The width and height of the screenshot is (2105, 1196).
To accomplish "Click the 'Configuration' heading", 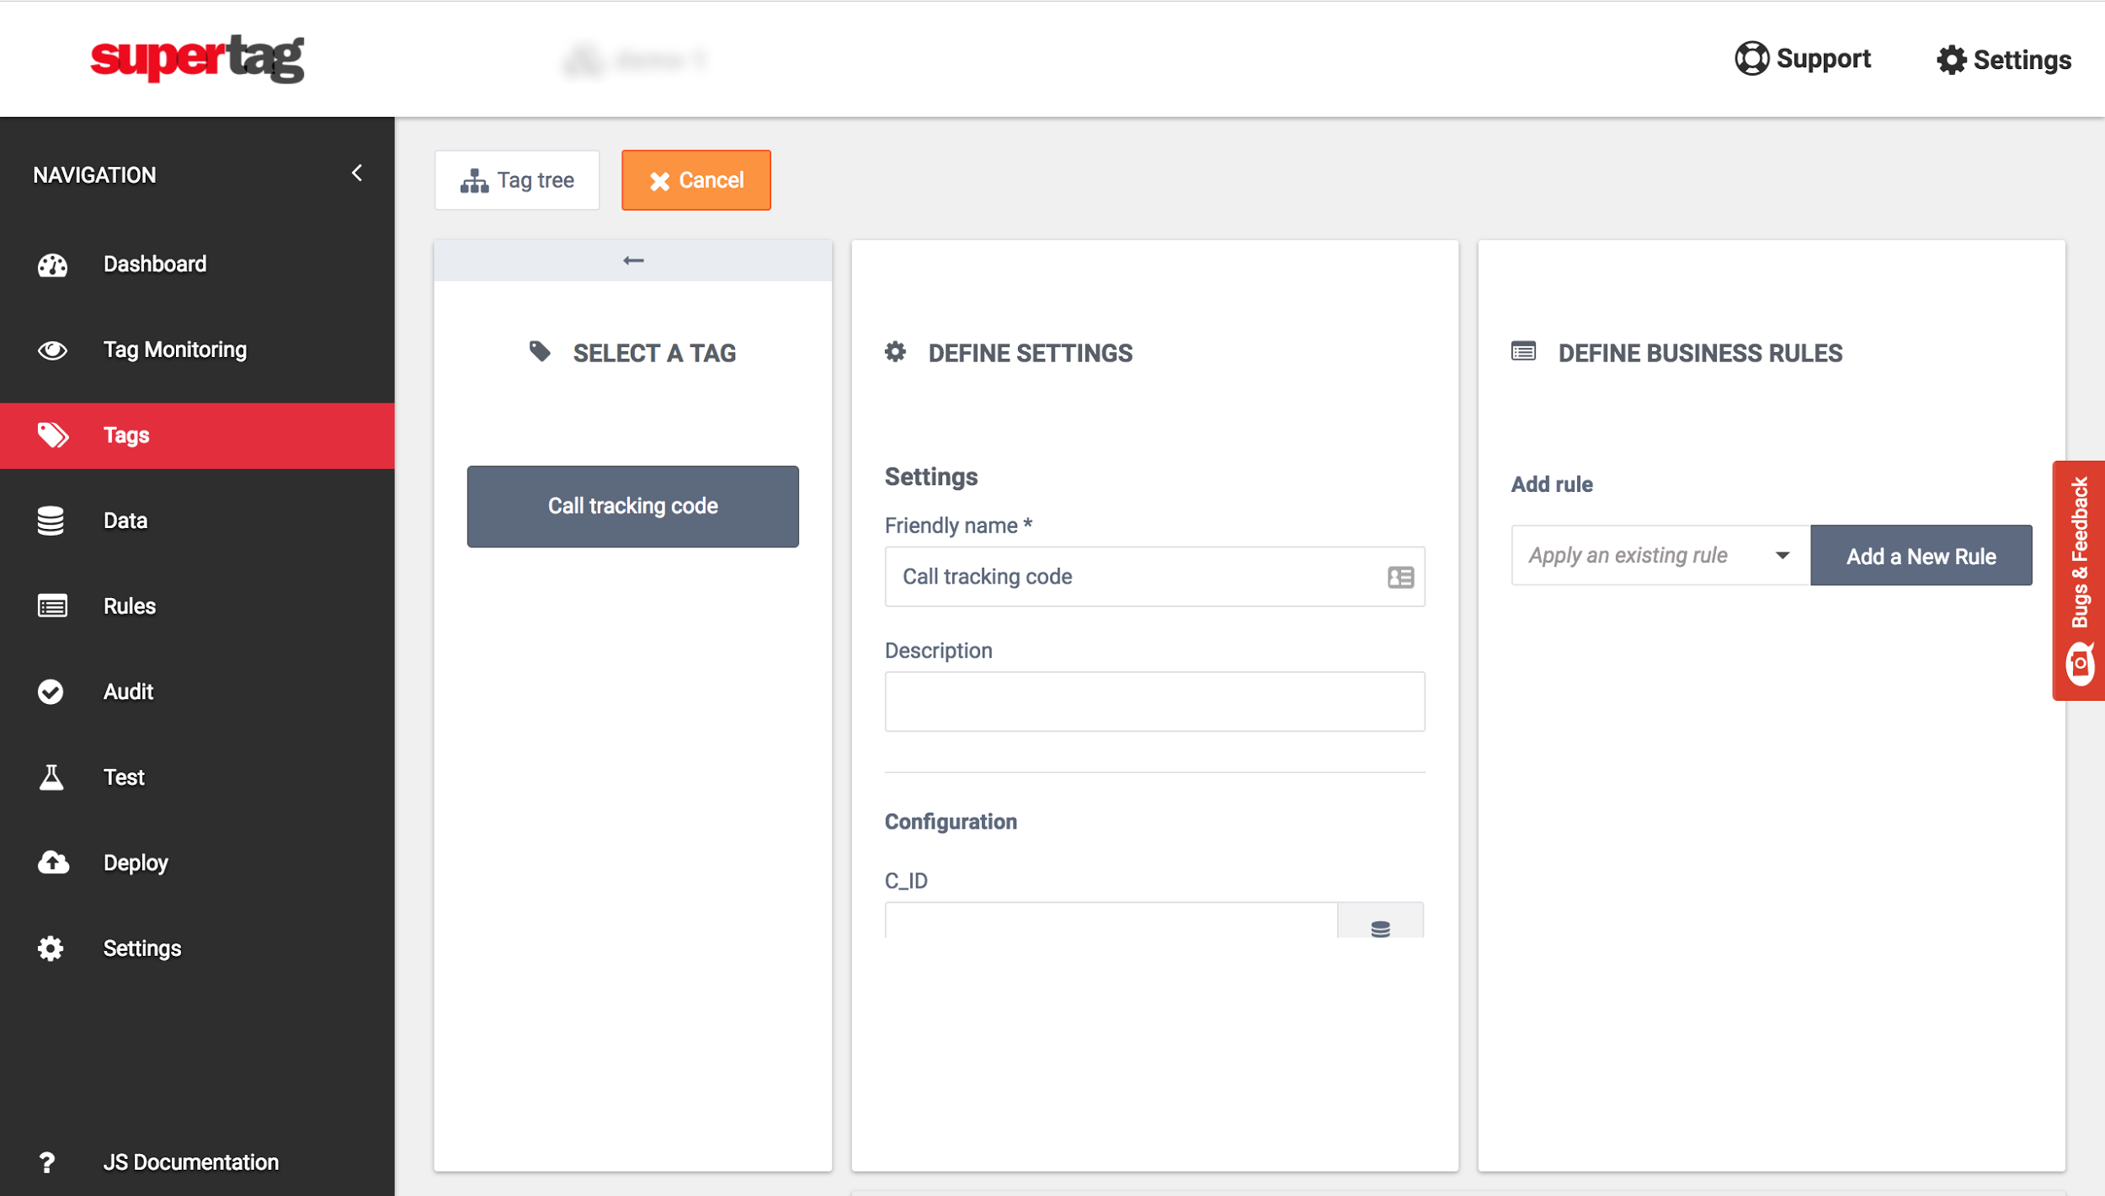I will pyautogui.click(x=951, y=822).
